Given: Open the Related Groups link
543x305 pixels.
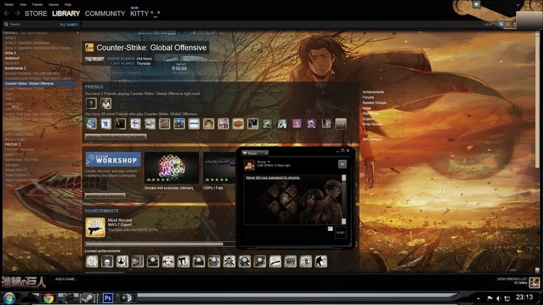Looking at the screenshot, I should (x=374, y=102).
